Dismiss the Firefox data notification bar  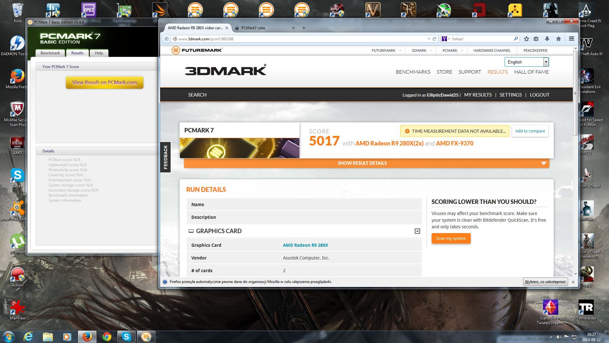click(x=573, y=282)
